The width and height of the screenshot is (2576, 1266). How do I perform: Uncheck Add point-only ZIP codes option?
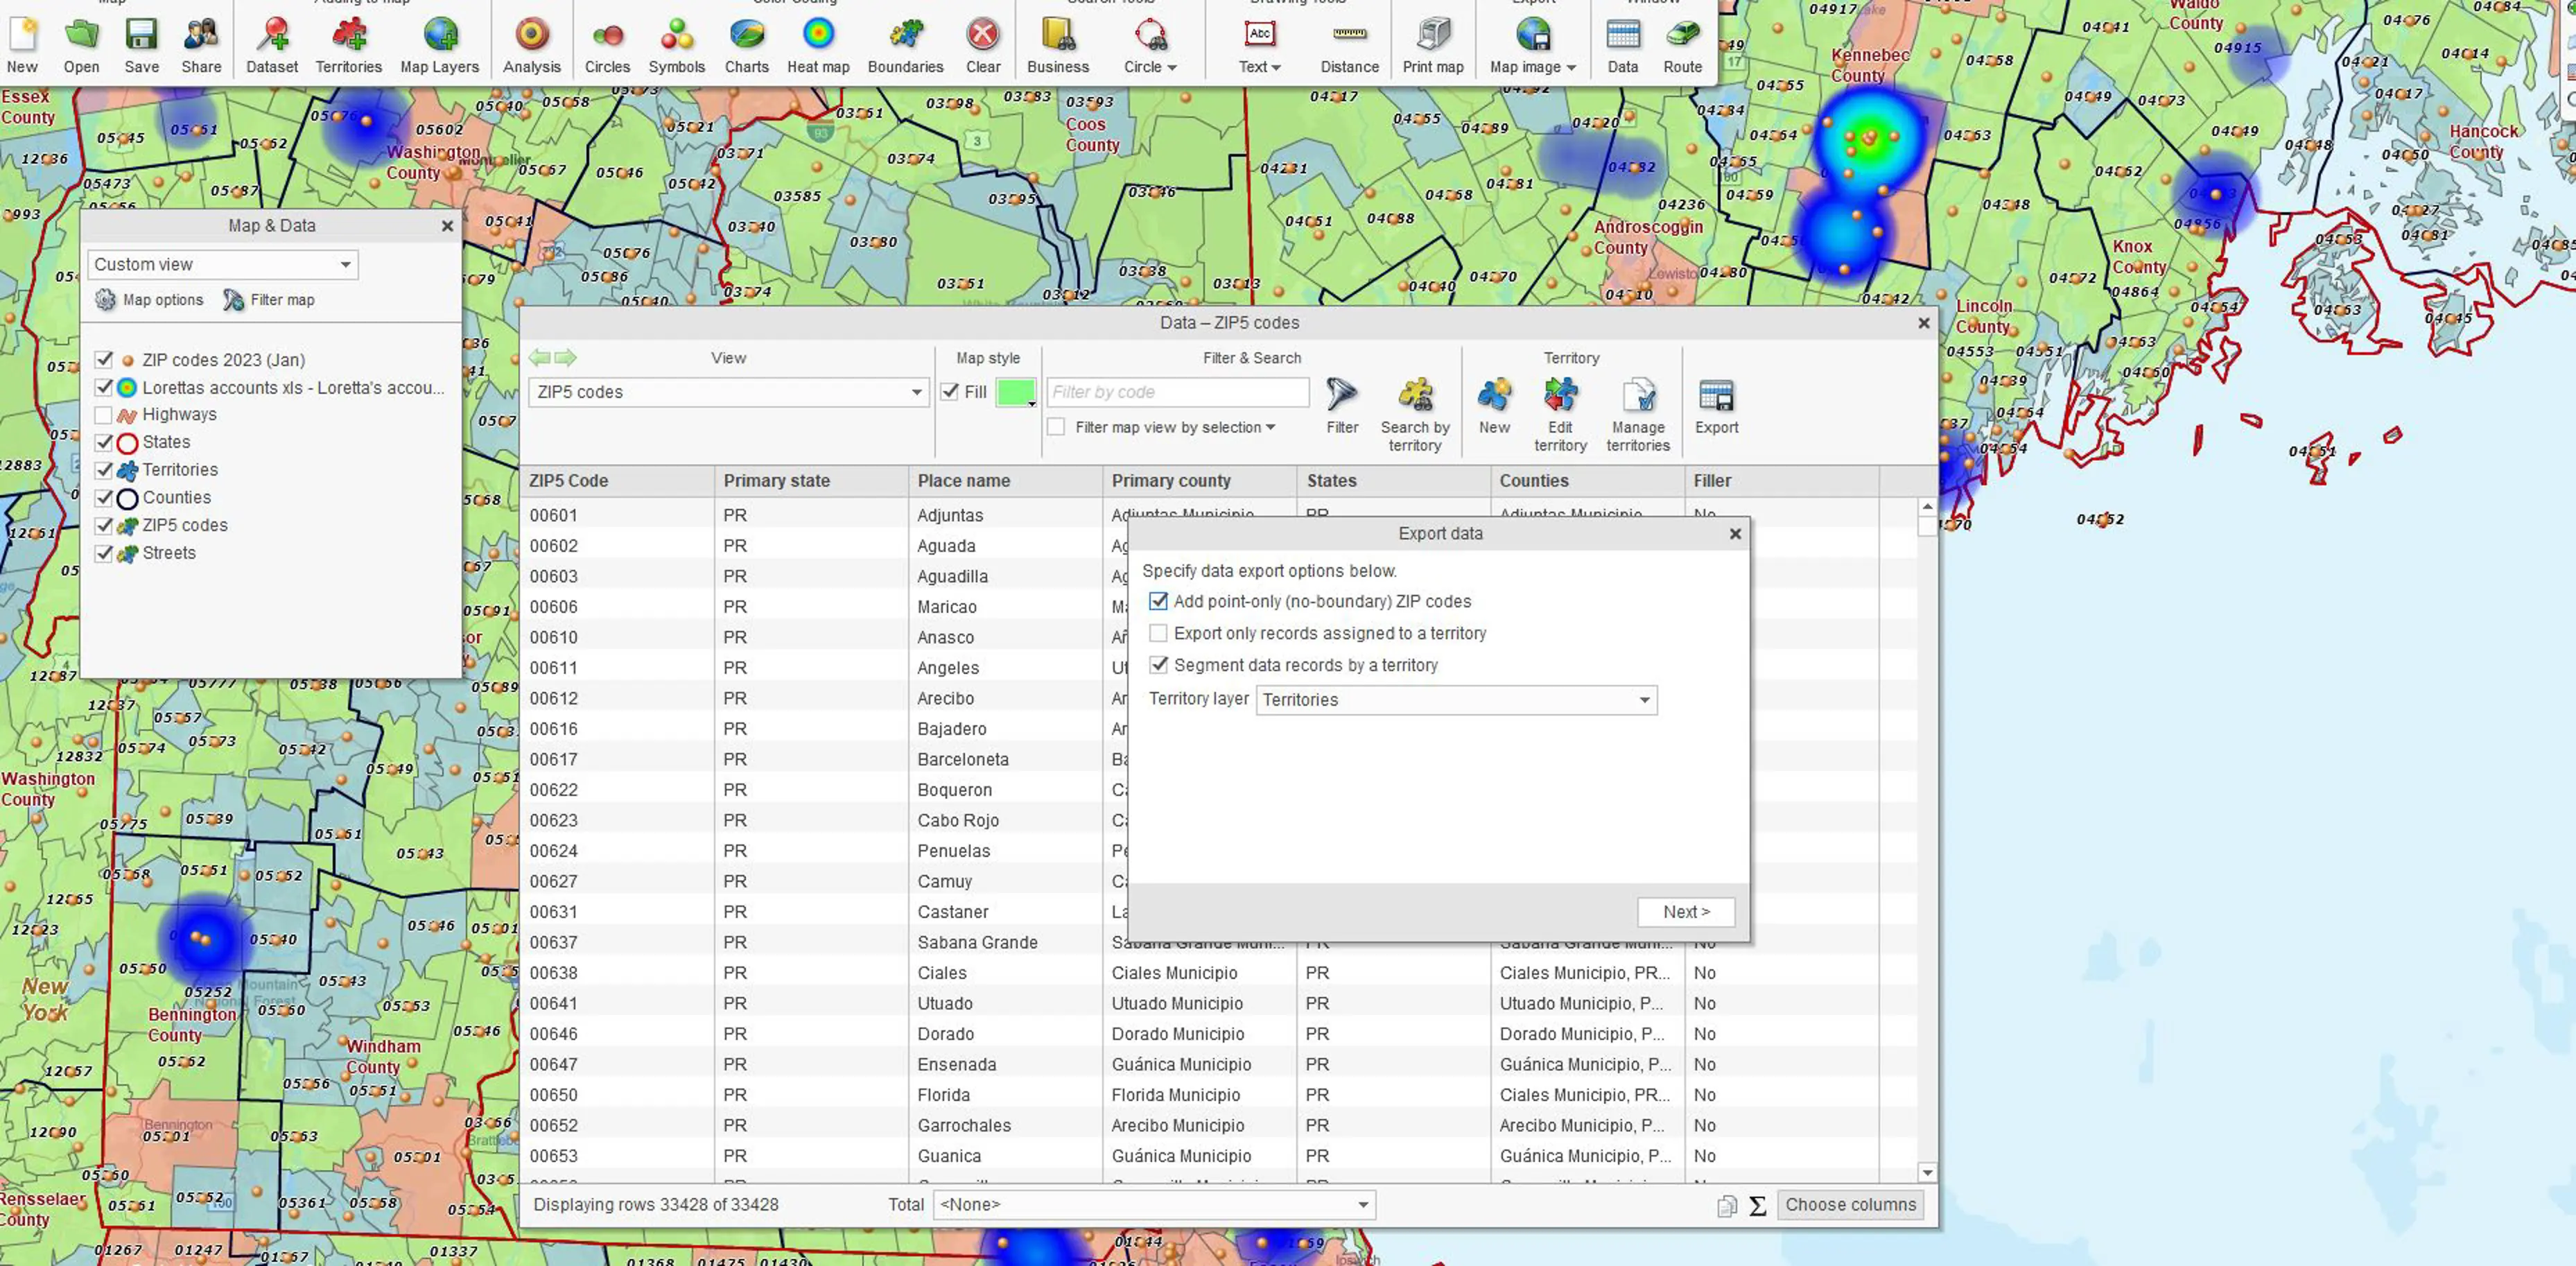[1158, 601]
